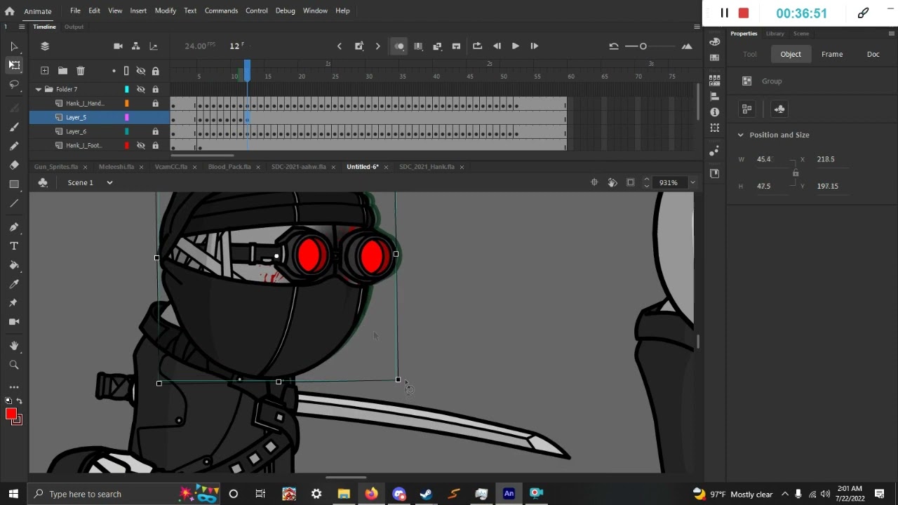This screenshot has height=505, width=898.
Task: Add a new layer in the timeline
Action: tap(44, 71)
